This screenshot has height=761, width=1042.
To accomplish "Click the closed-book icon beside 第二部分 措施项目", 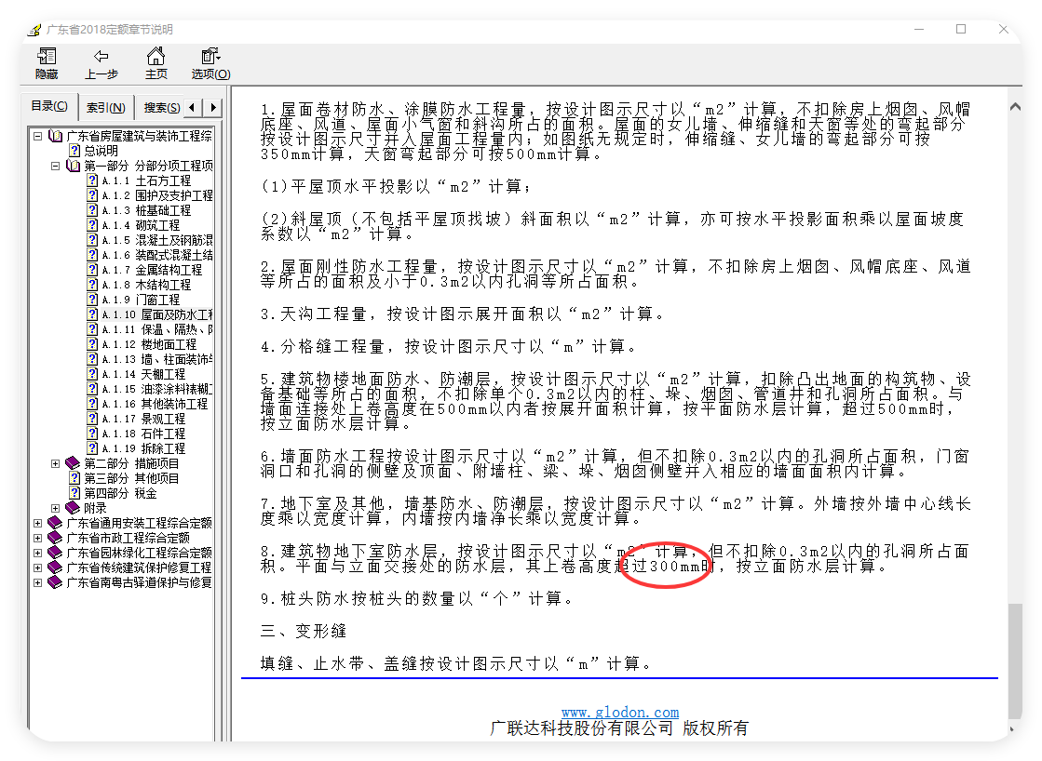I will point(74,463).
